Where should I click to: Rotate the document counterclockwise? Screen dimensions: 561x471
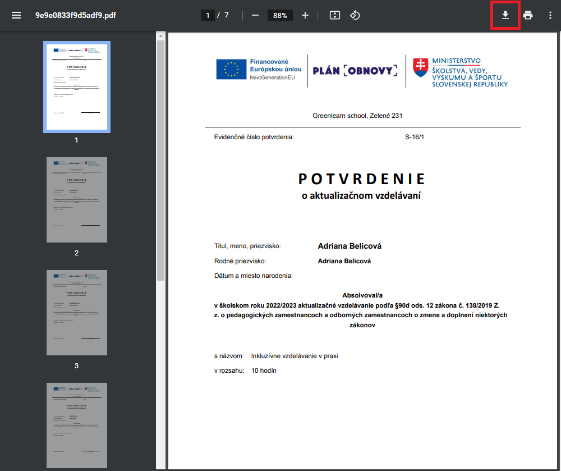355,15
